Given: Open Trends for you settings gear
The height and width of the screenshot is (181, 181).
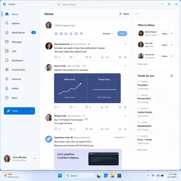Looking at the screenshot, I should click(171, 76).
